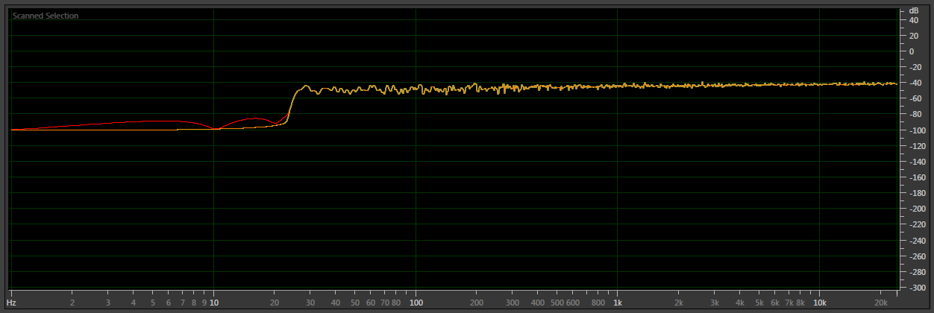934x313 pixels.
Task: Click the "20k" tick on frequency axis
Action: (x=880, y=303)
